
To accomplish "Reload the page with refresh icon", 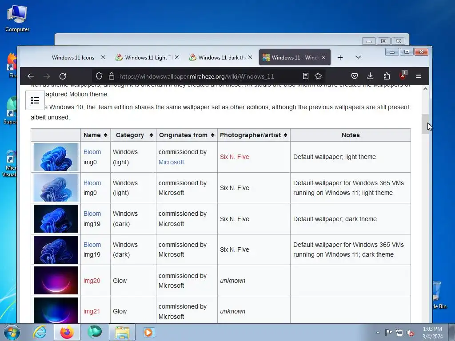I will (x=63, y=76).
